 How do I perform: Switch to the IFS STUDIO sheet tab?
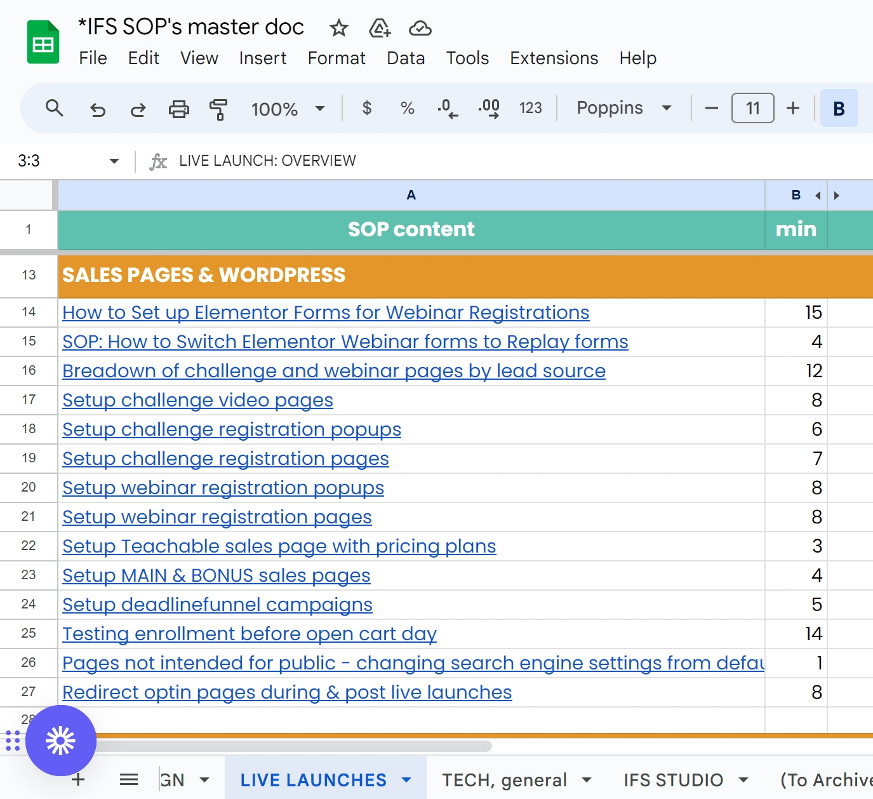coord(674,779)
